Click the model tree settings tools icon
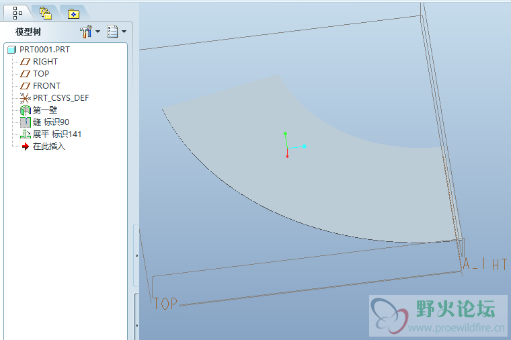The width and height of the screenshot is (511, 340). click(86, 32)
